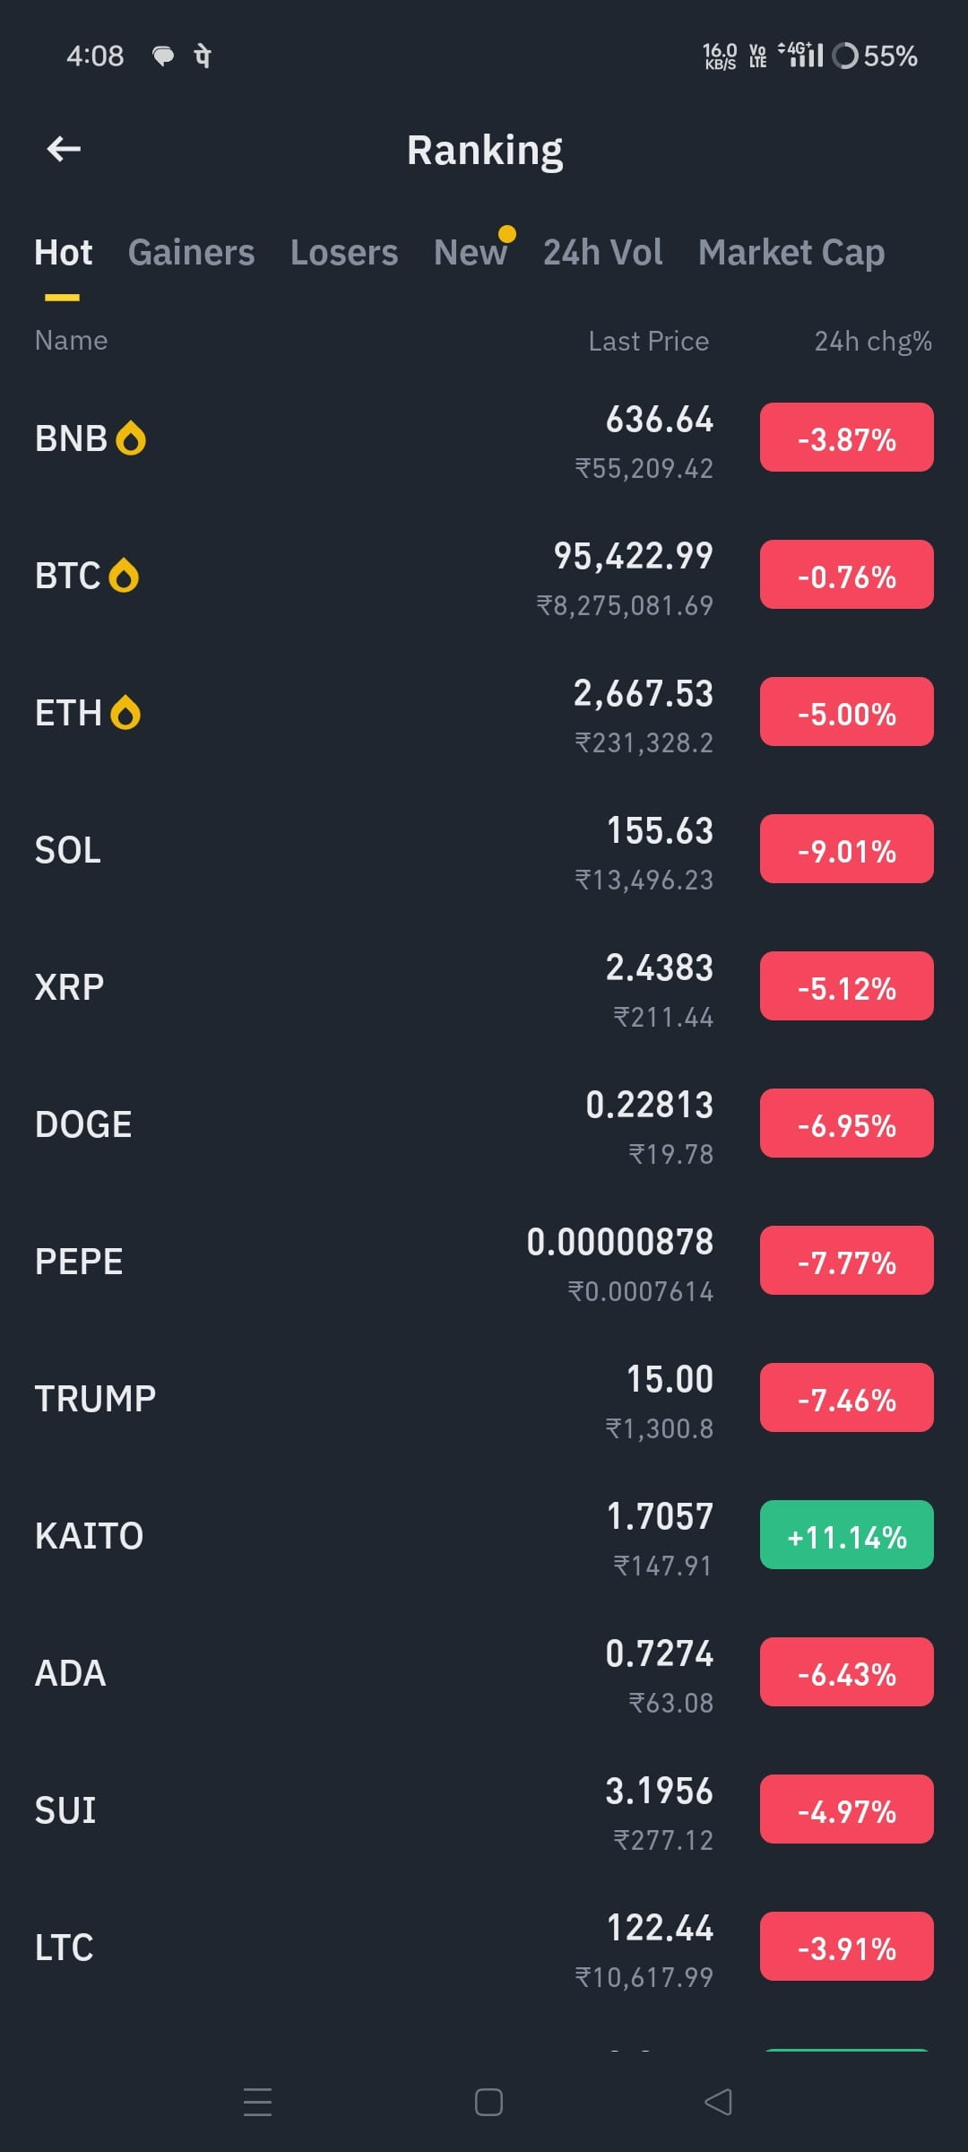The height and width of the screenshot is (2152, 968).
Task: Tap the 24h chg% column header
Action: [873, 341]
